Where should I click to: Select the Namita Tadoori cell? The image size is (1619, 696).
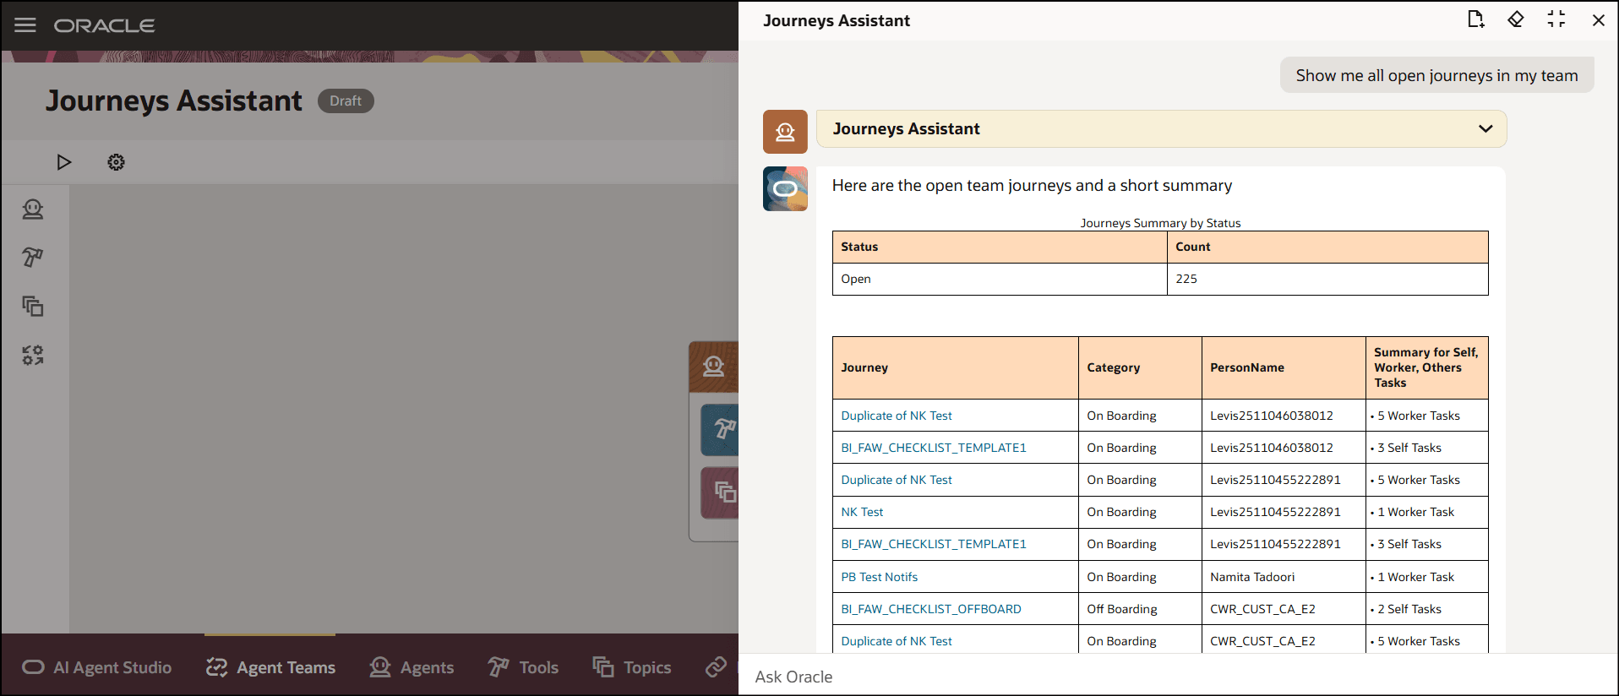tap(1284, 577)
